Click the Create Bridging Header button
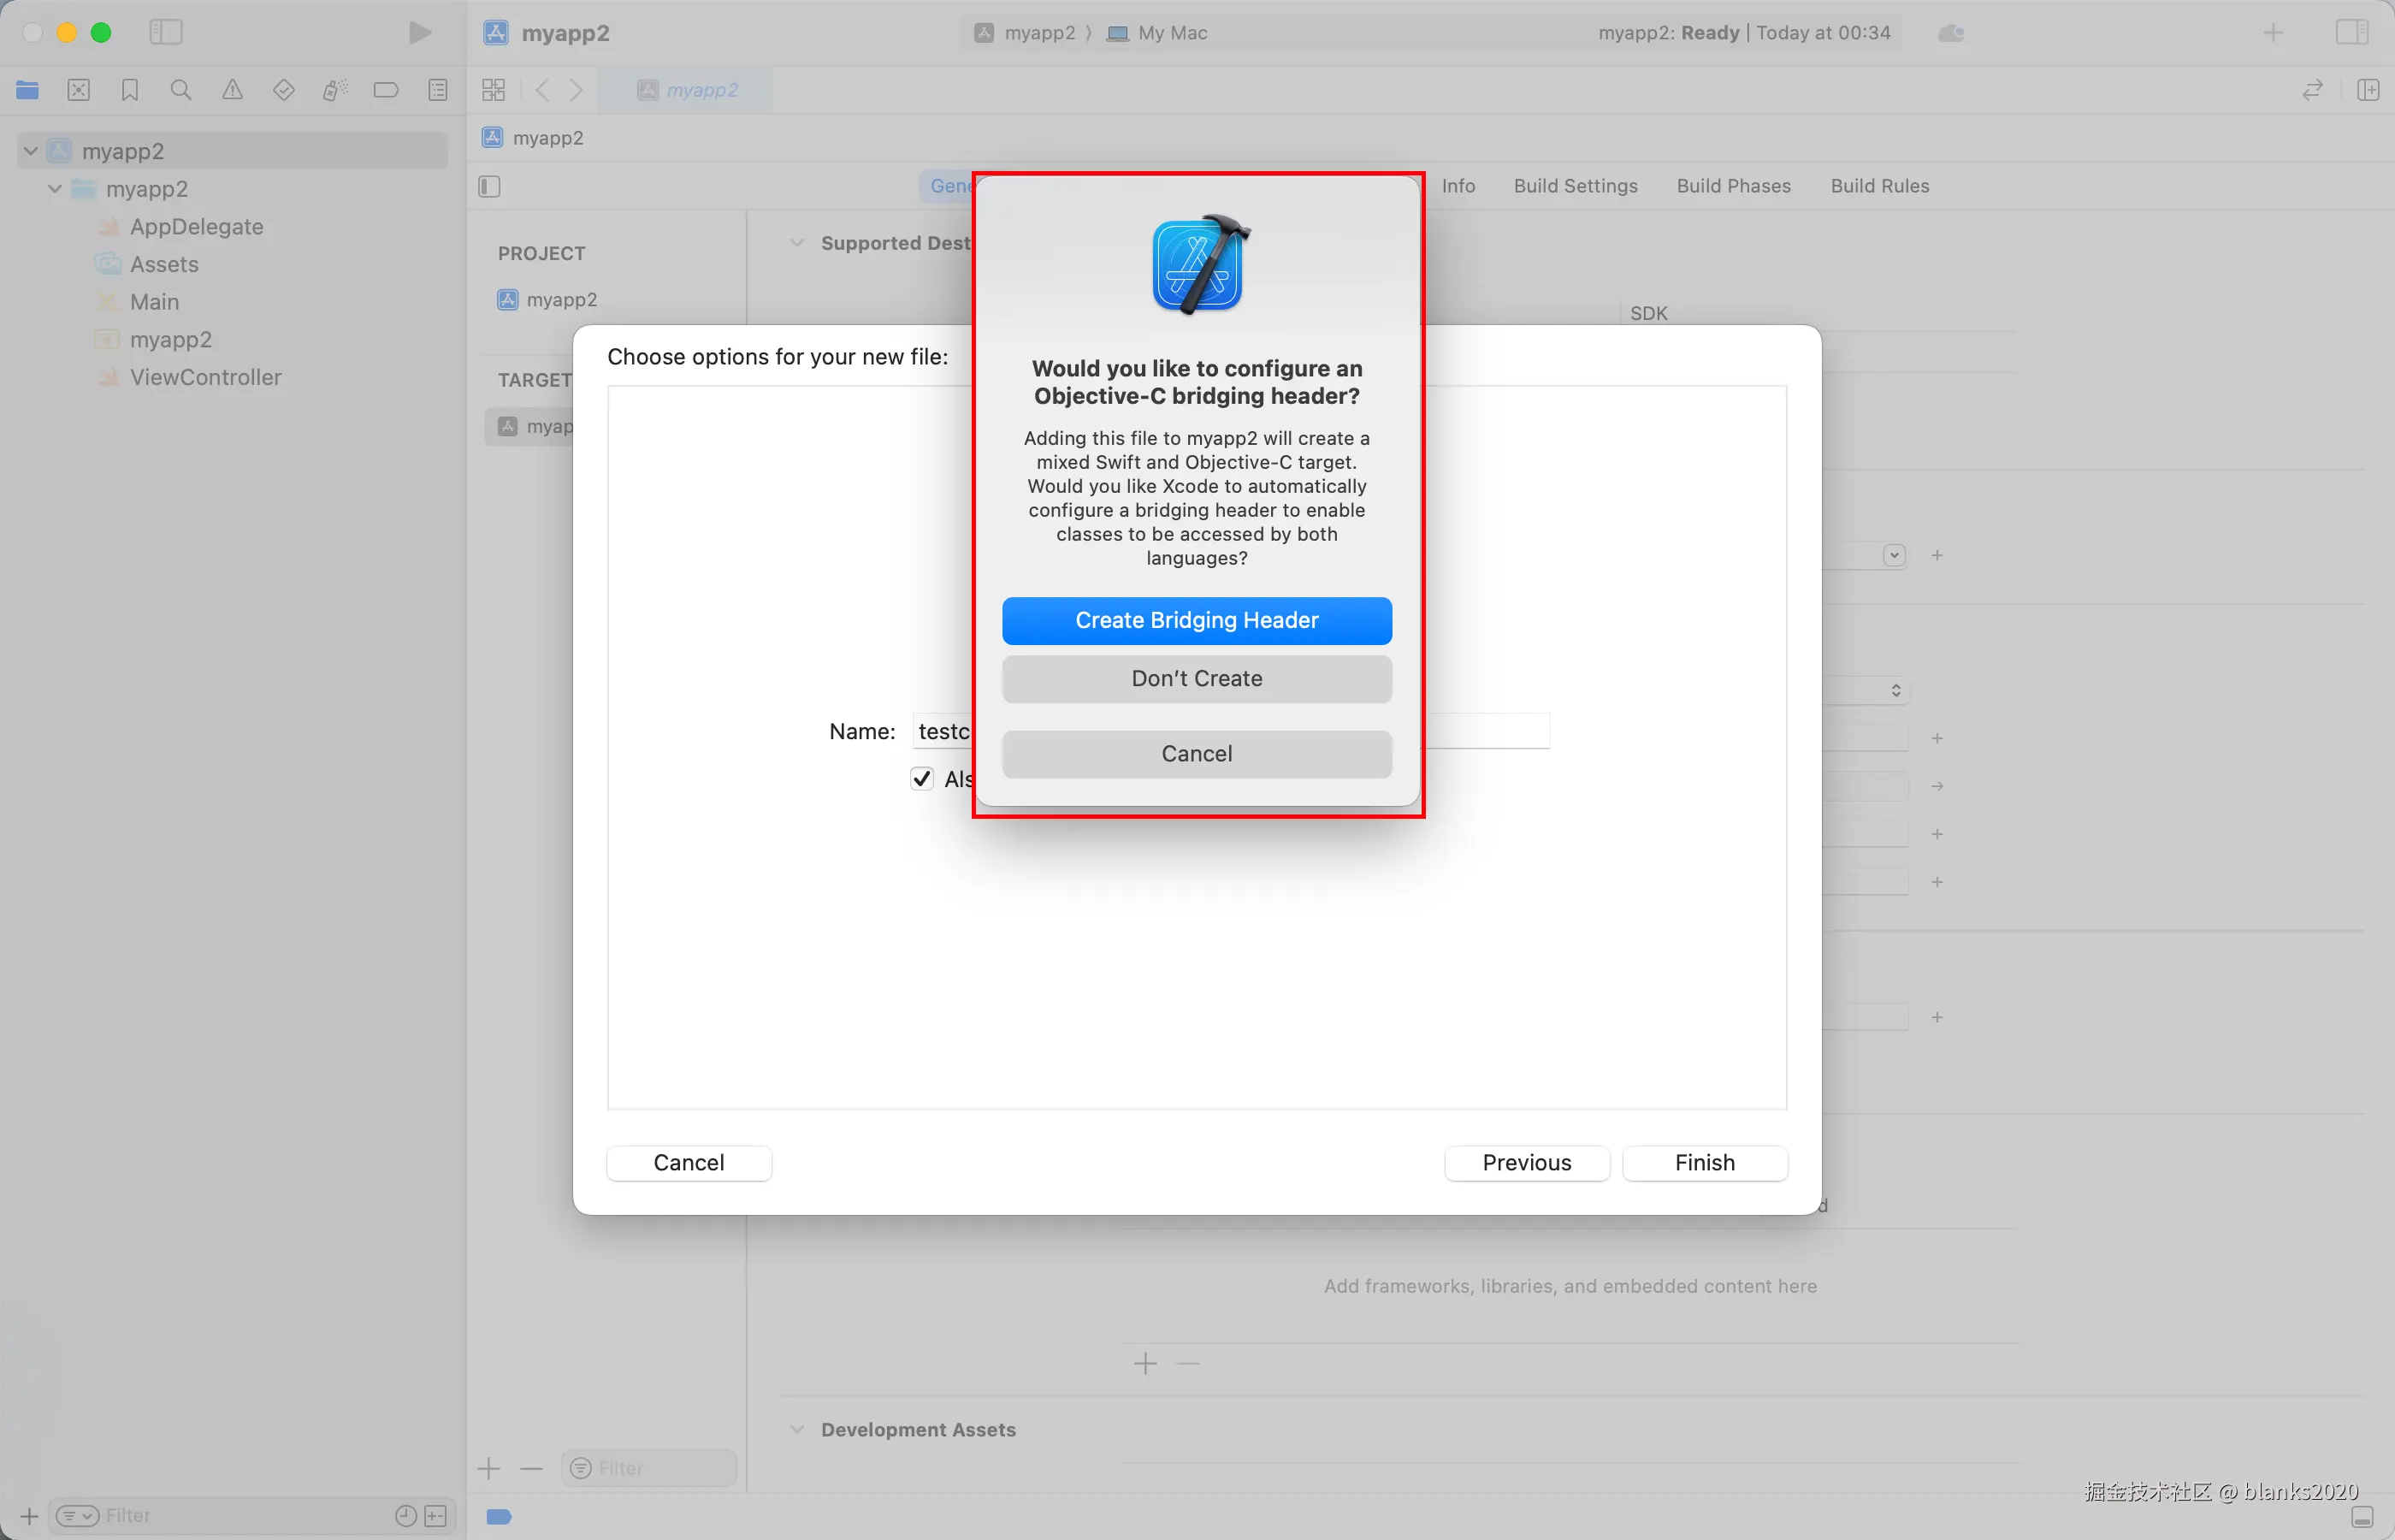The width and height of the screenshot is (2395, 1540). point(1197,620)
